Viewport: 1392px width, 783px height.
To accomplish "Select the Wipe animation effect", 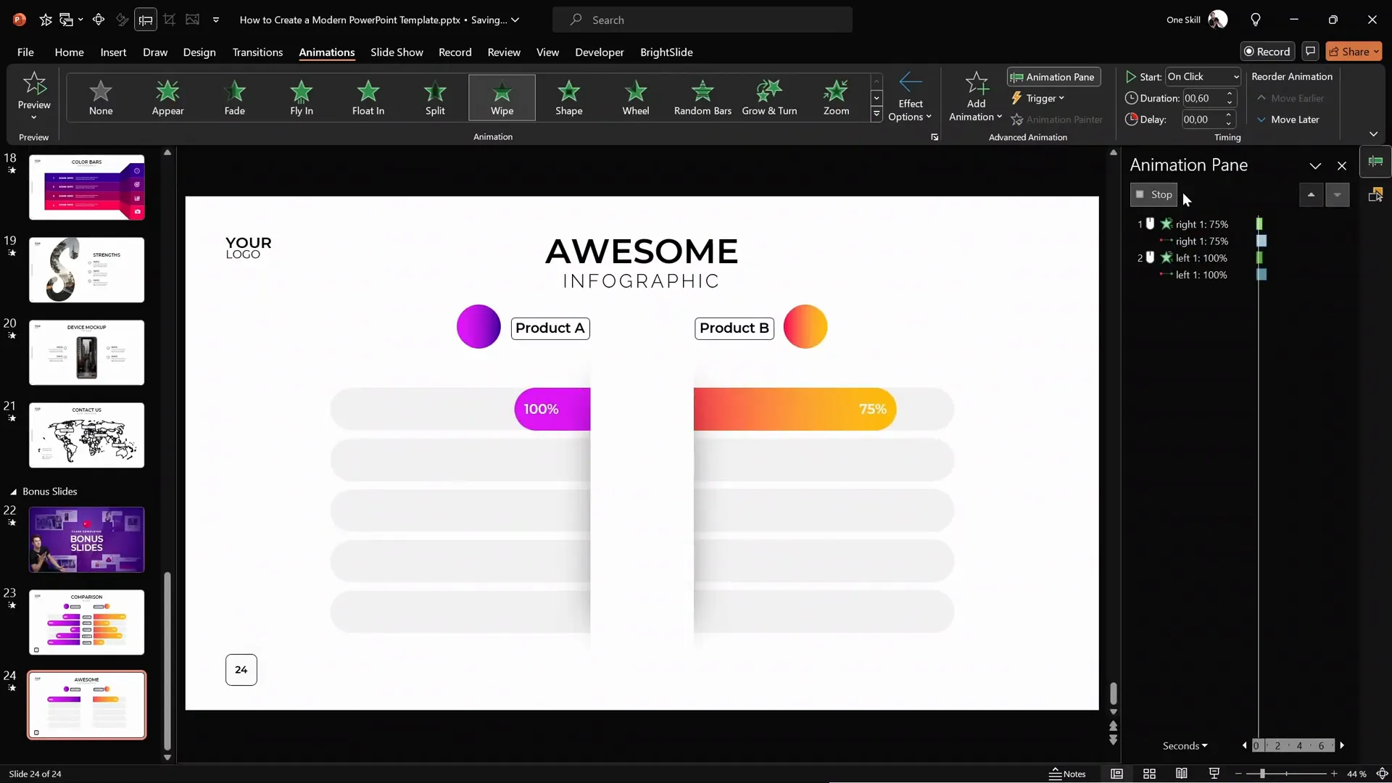I will point(502,97).
